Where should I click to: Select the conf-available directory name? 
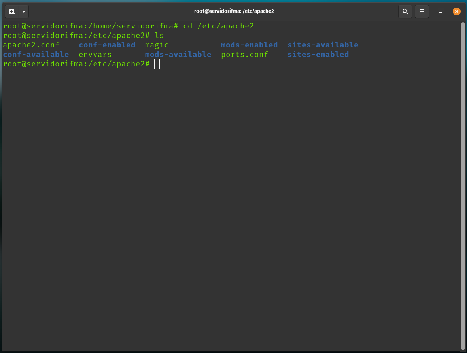36,55
